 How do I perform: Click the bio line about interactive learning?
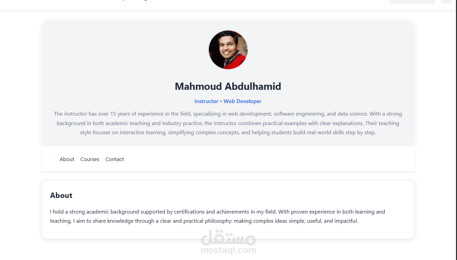point(228,132)
